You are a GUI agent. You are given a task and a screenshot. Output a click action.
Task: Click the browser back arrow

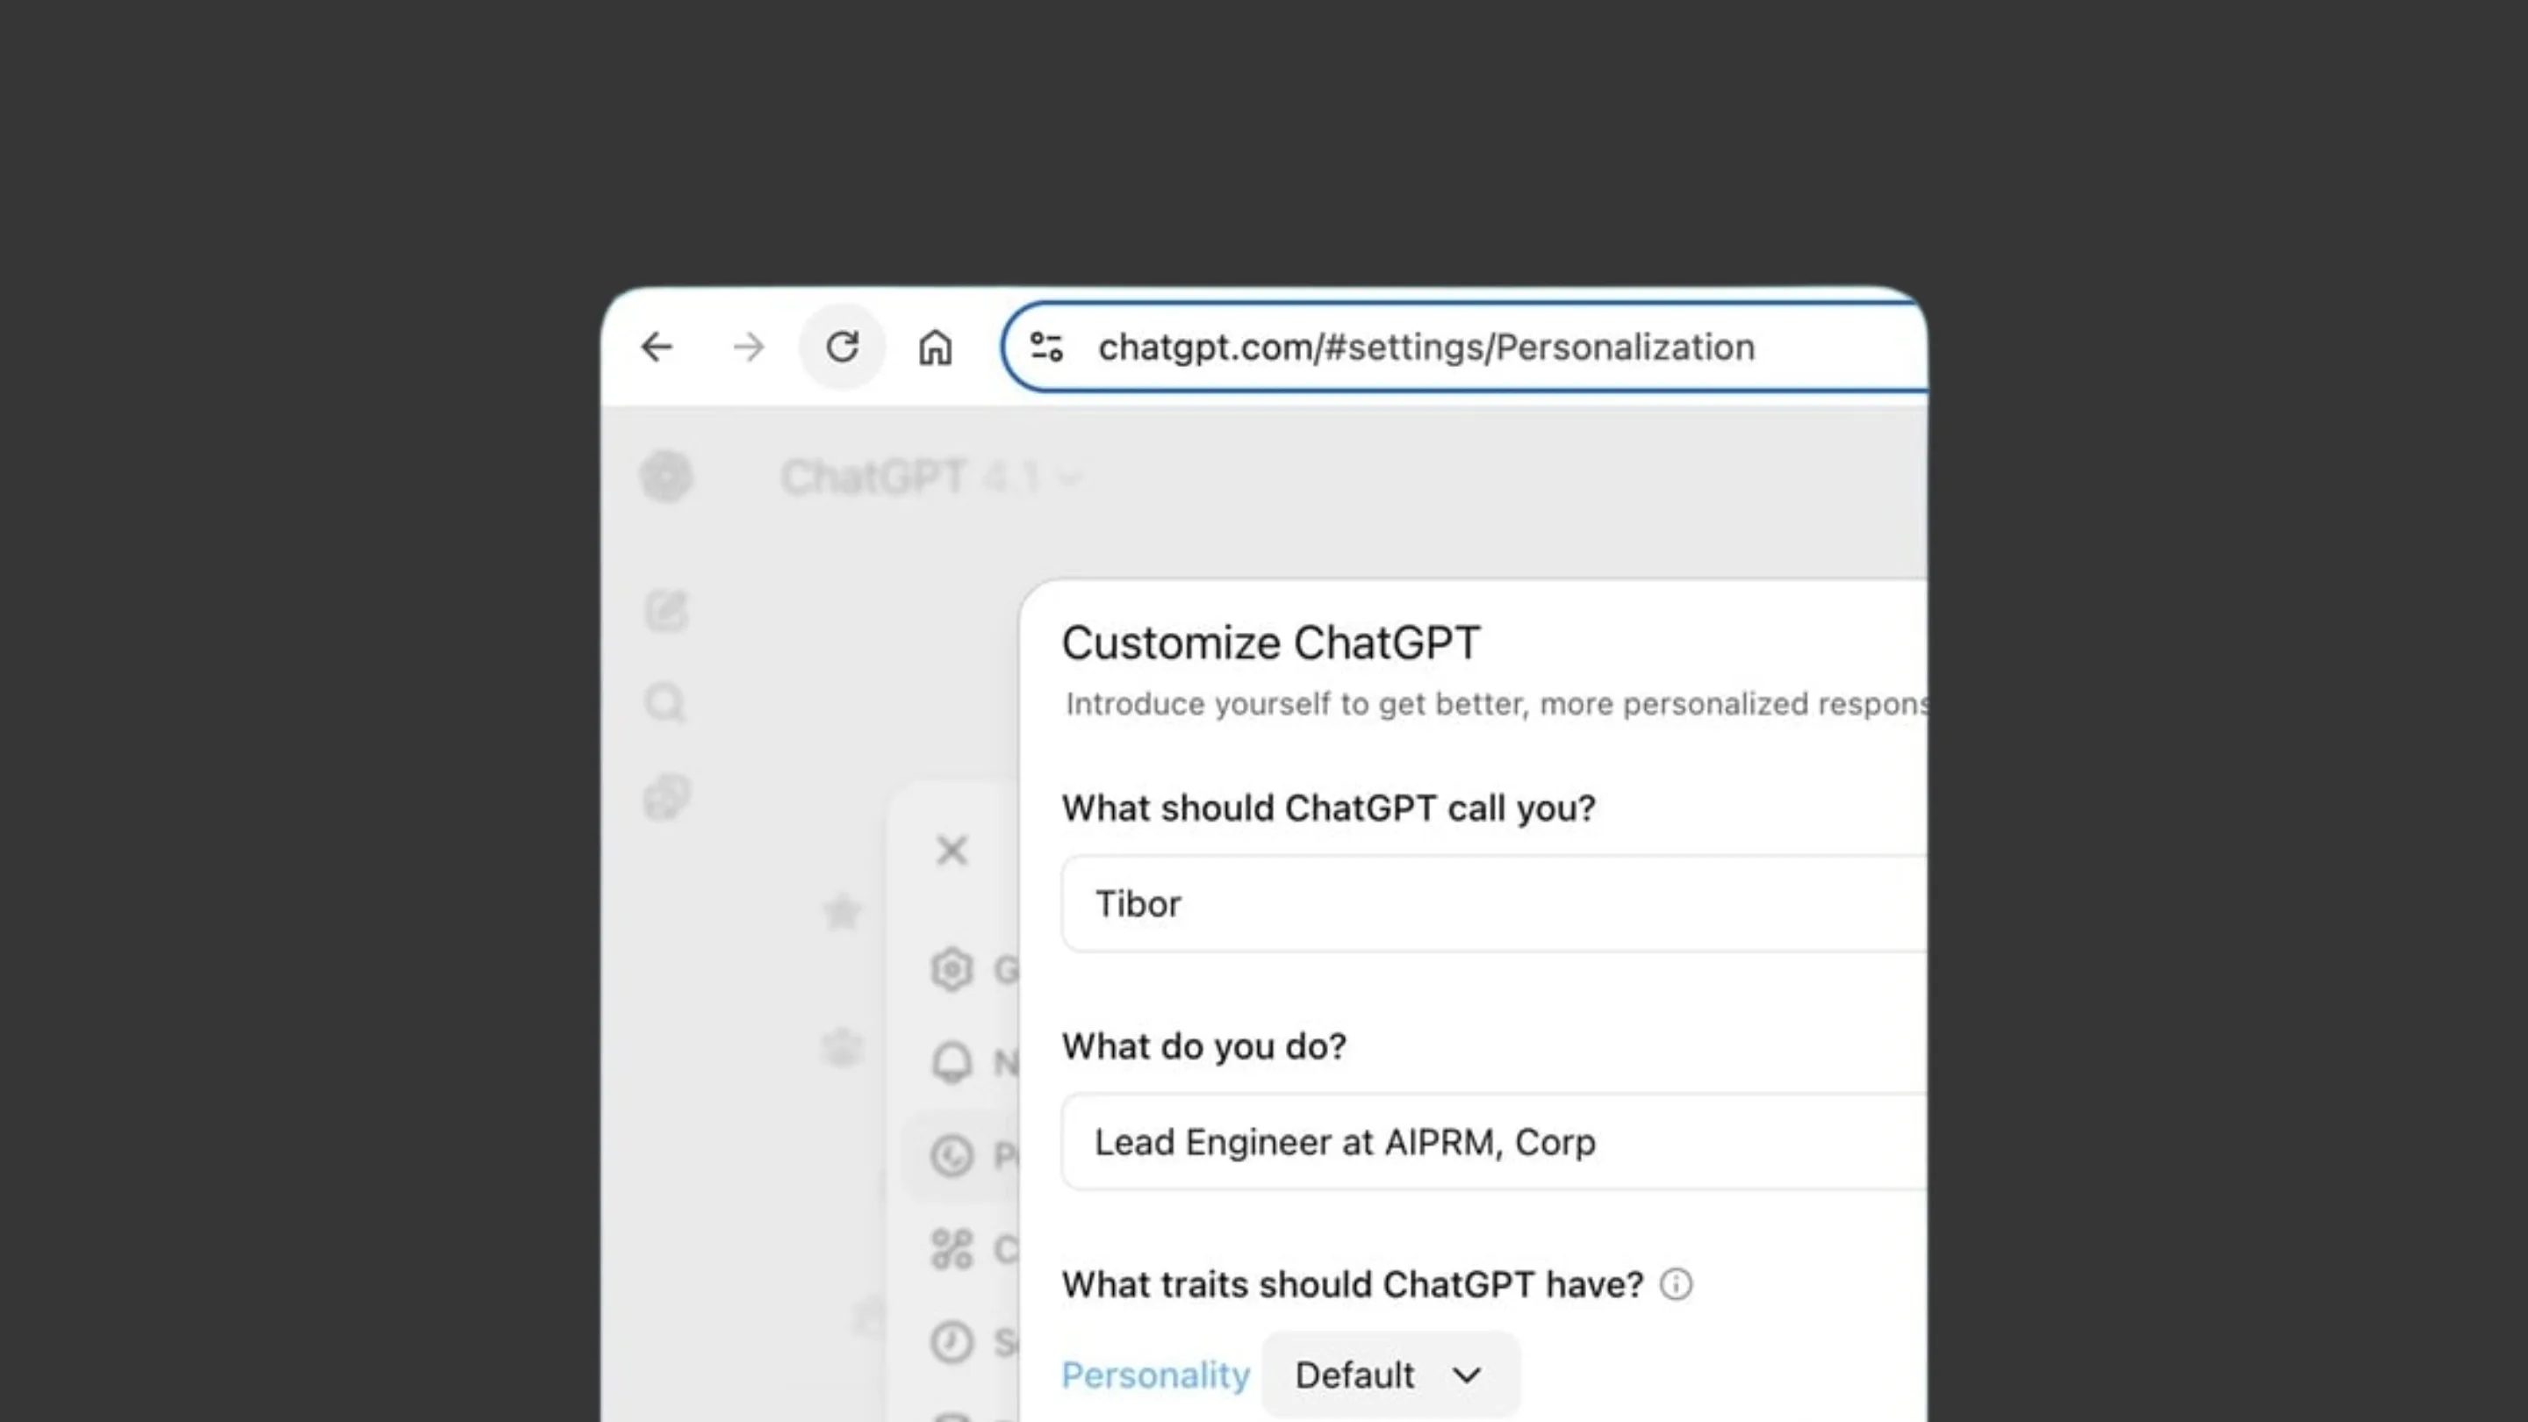[x=657, y=347]
